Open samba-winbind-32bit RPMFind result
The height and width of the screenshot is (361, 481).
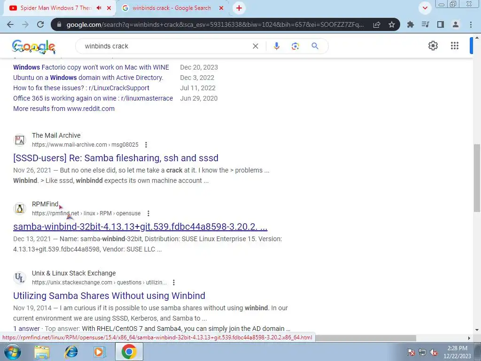(140, 227)
